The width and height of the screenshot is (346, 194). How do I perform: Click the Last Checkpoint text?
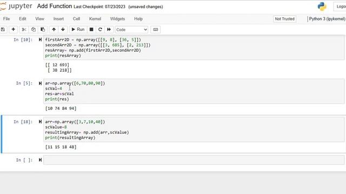99,7
